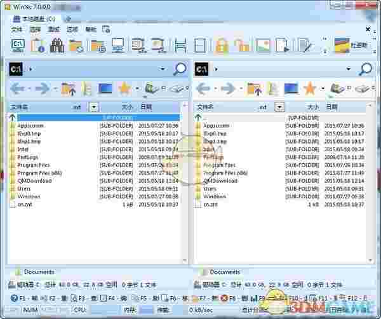Click the F1 function key button

pyautogui.click(x=24, y=298)
